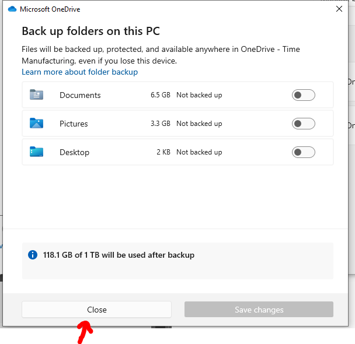Click the Documents folder icon
Viewport: 355px width, 344px height.
coord(36,94)
